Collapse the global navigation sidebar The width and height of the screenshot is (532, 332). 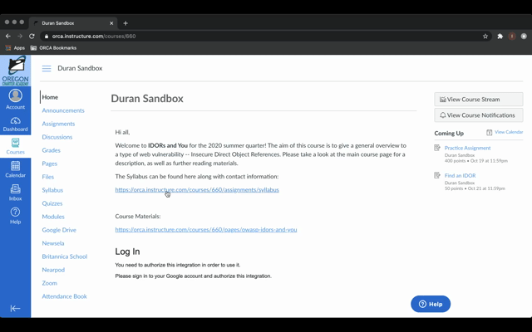click(15, 308)
